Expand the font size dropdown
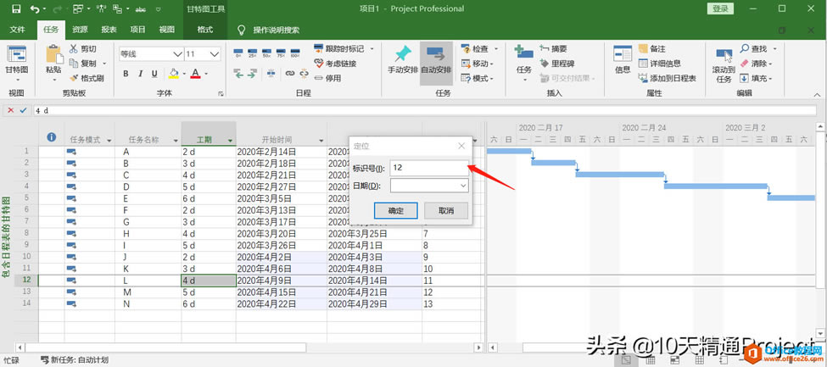The width and height of the screenshot is (827, 367). [214, 53]
